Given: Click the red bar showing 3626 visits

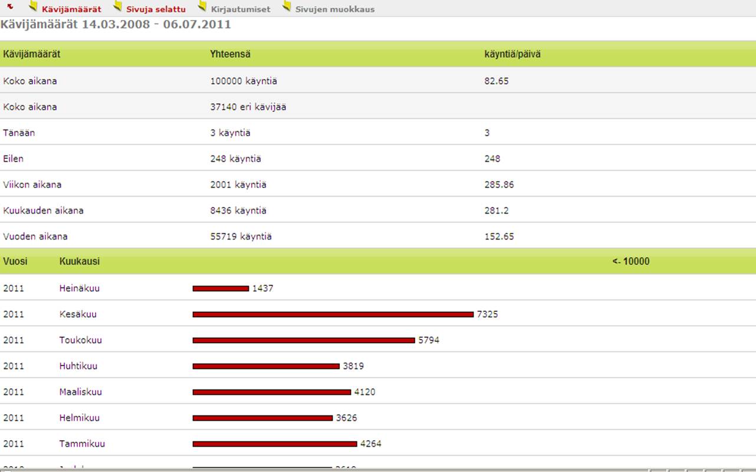Looking at the screenshot, I should [263, 418].
